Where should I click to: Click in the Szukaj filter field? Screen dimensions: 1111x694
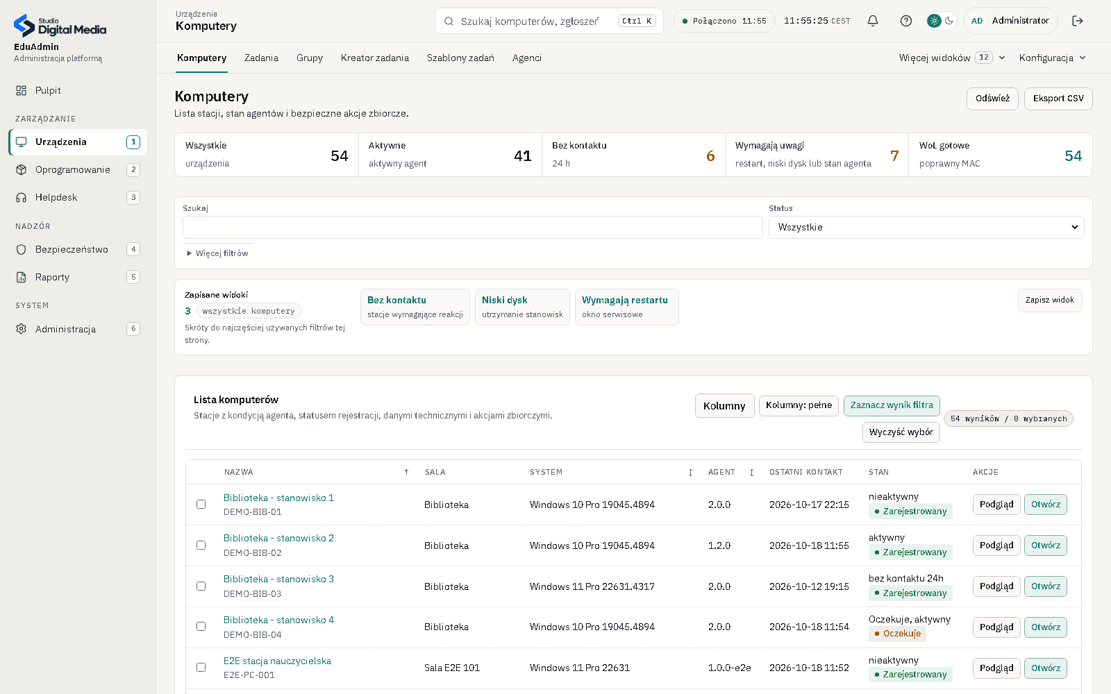coord(472,227)
